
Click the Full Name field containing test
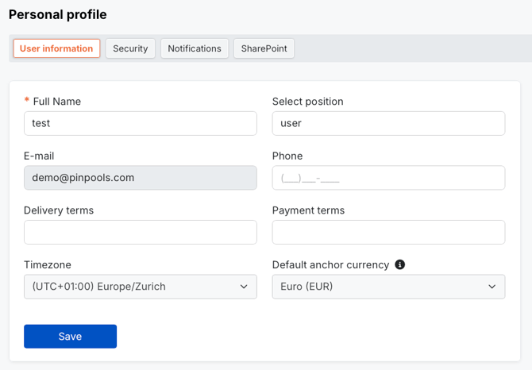click(141, 123)
